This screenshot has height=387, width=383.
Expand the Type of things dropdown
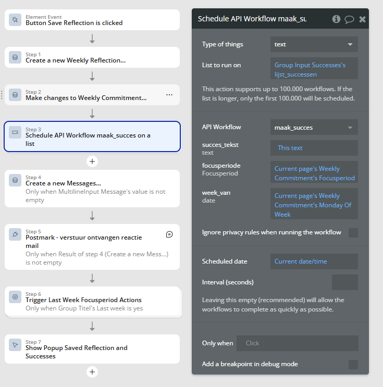pos(314,44)
